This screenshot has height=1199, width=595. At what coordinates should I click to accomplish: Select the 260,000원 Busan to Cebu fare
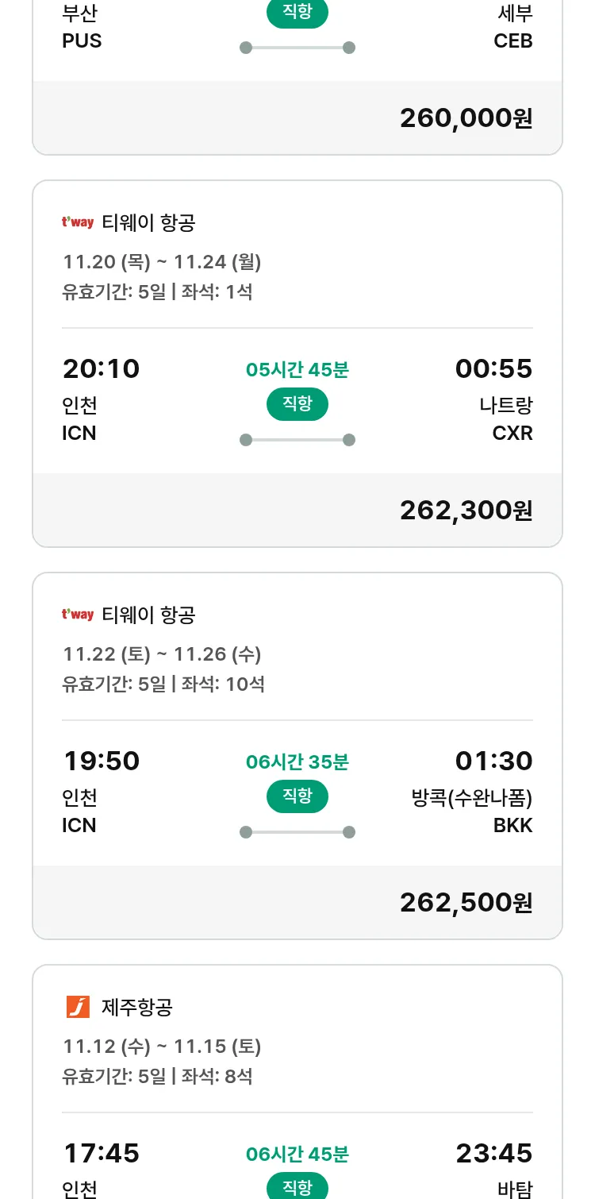[x=466, y=118]
